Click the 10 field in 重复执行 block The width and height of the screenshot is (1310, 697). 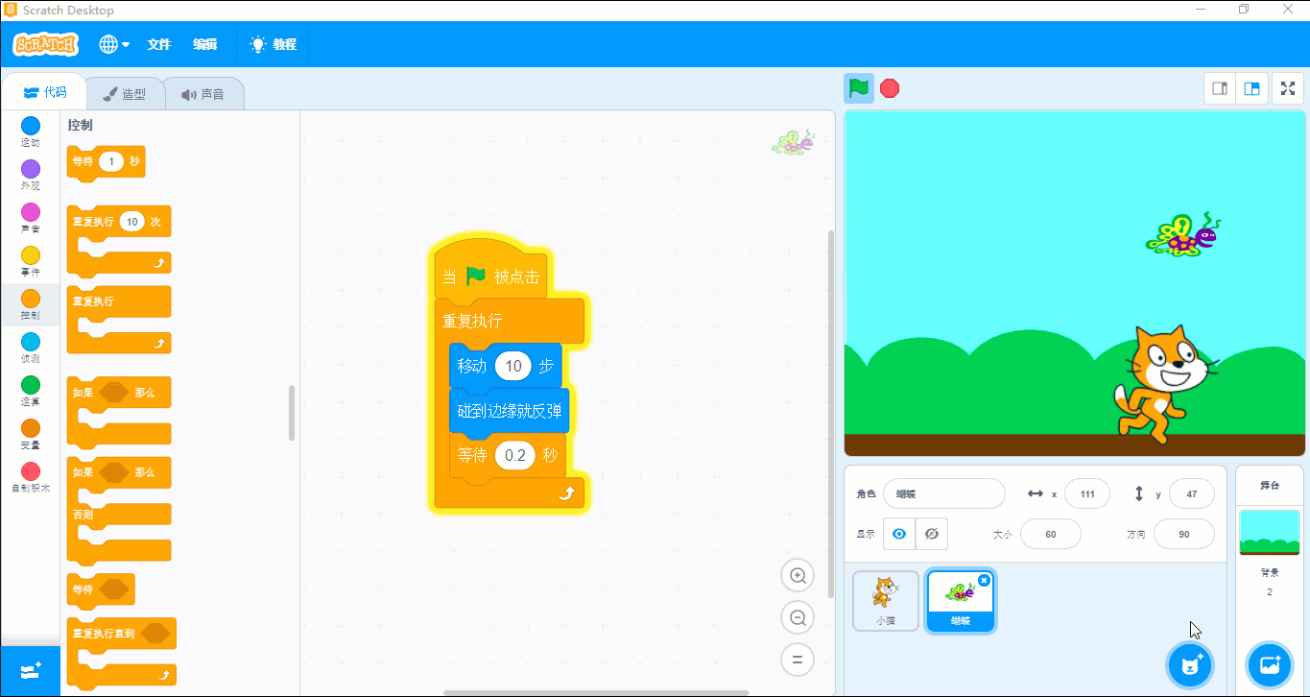132,221
